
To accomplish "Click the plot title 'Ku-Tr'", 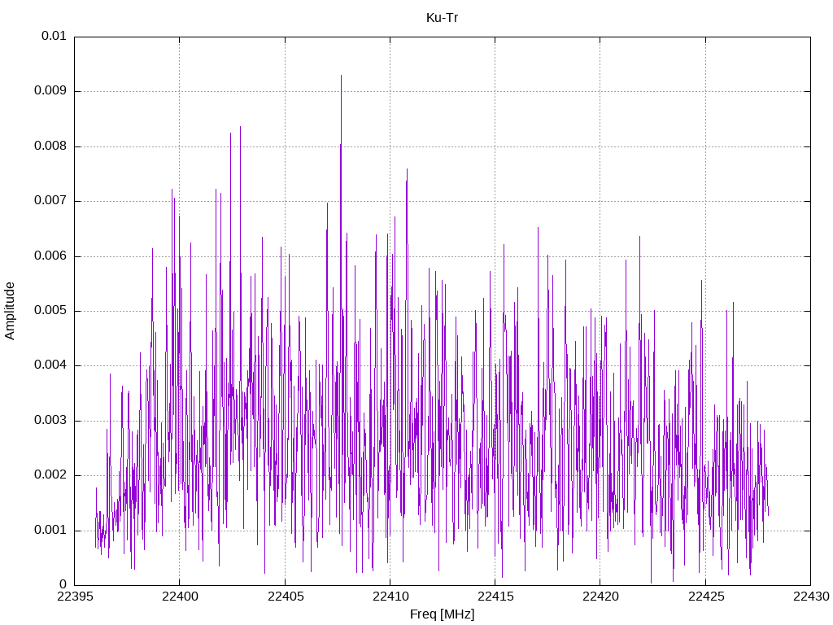I will (442, 18).
